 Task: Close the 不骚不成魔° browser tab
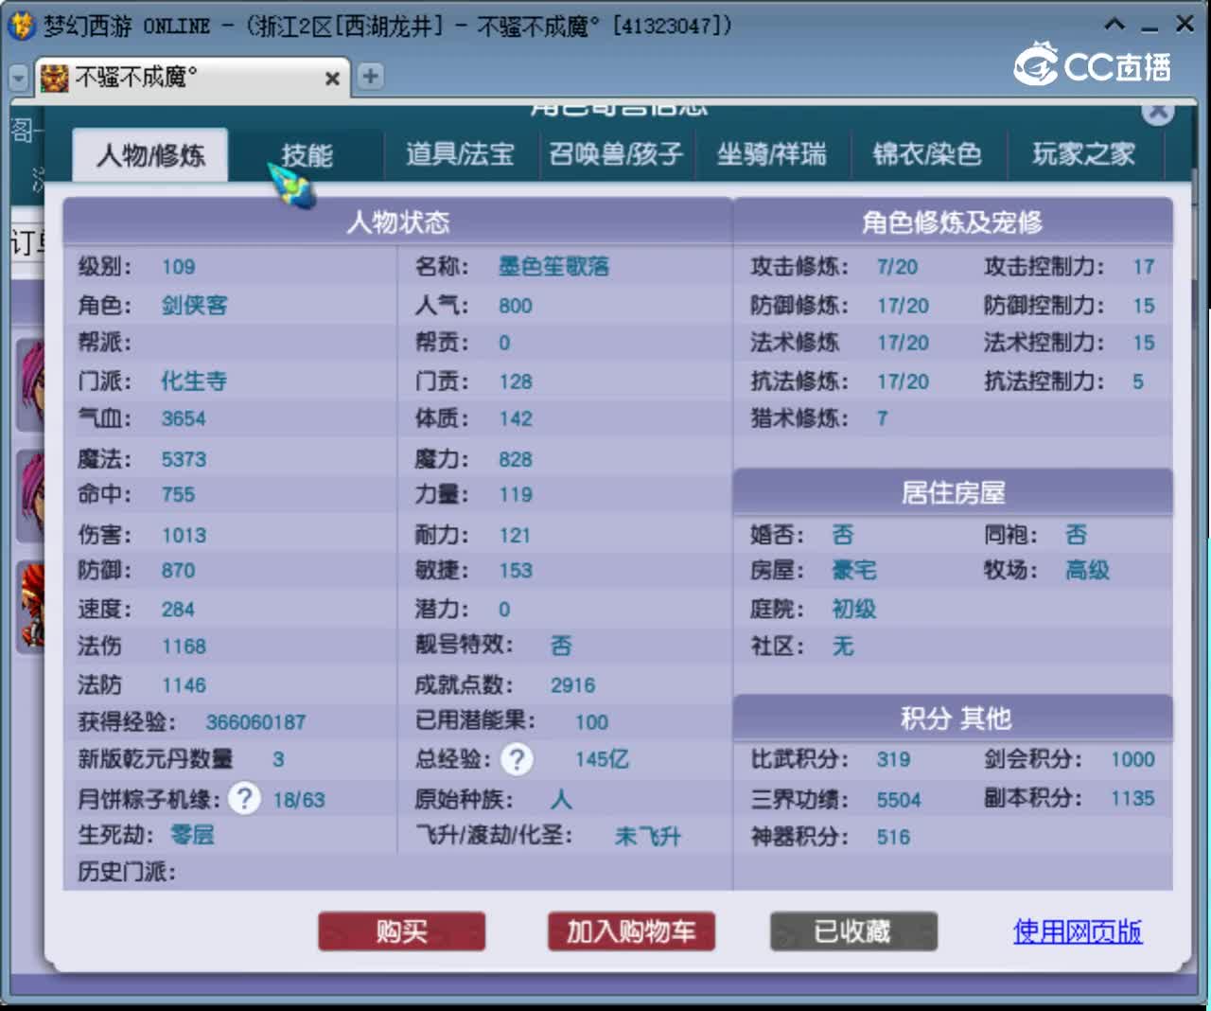point(332,79)
